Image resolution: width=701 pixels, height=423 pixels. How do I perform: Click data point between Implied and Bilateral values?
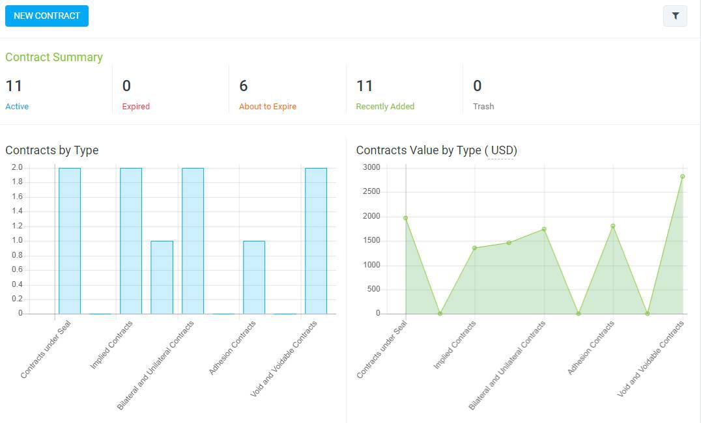509,243
